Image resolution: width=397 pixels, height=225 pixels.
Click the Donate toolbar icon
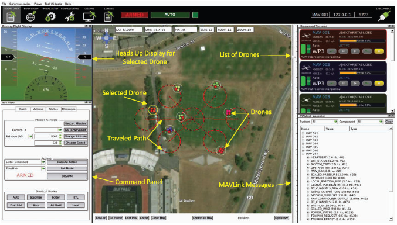108,16
